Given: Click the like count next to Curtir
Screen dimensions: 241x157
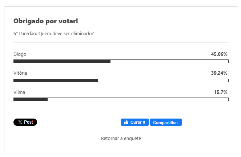Looking at the screenshot, I should (x=144, y=123).
